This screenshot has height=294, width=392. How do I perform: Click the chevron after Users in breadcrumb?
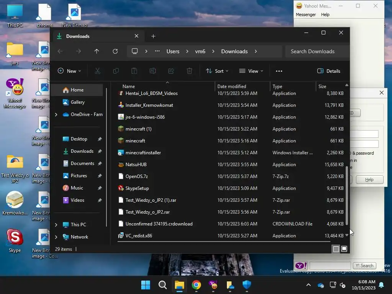pyautogui.click(x=187, y=51)
